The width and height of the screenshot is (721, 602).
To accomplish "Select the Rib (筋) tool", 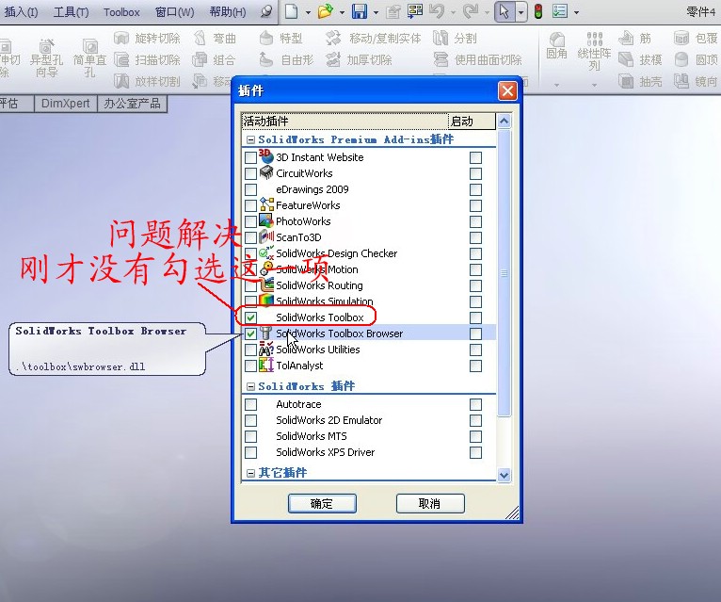I will [635, 39].
